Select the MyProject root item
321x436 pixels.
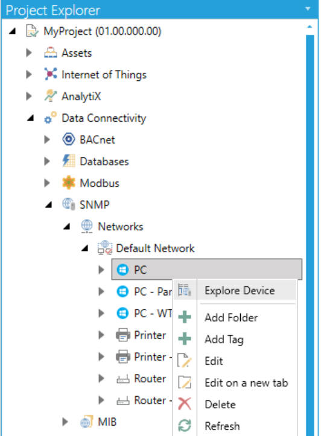point(103,31)
